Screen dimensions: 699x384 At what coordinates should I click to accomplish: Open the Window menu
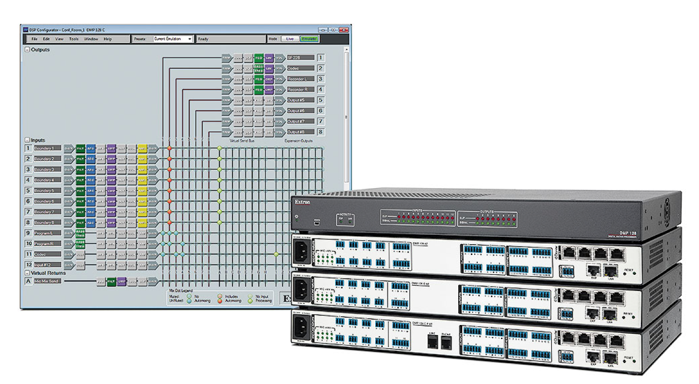[x=91, y=39]
